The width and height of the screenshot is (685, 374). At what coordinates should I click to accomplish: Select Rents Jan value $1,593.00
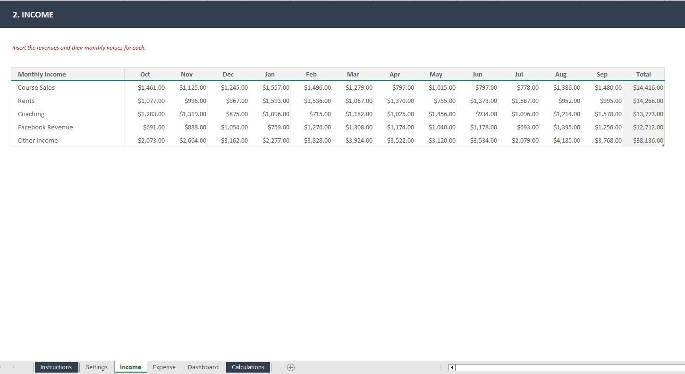click(x=270, y=101)
